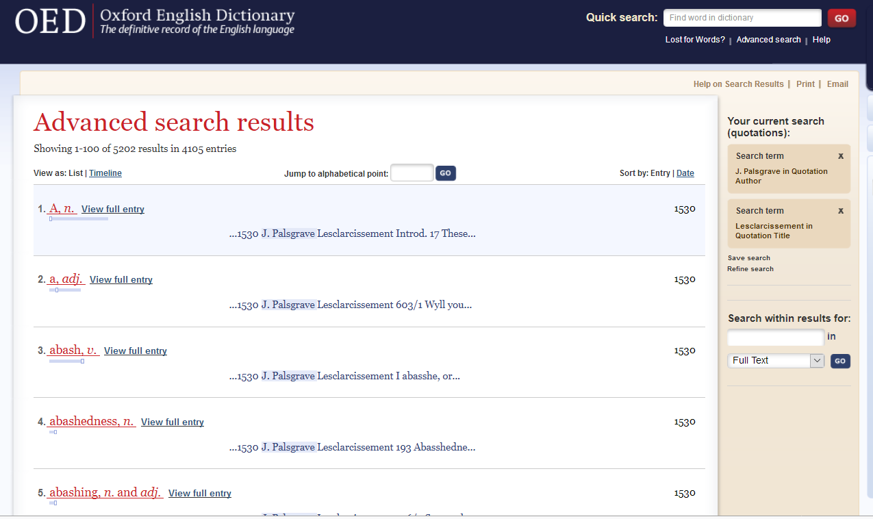Viewport: 873px width, 519px height.
Task: Open the Full Text dropdown
Action: 775,361
